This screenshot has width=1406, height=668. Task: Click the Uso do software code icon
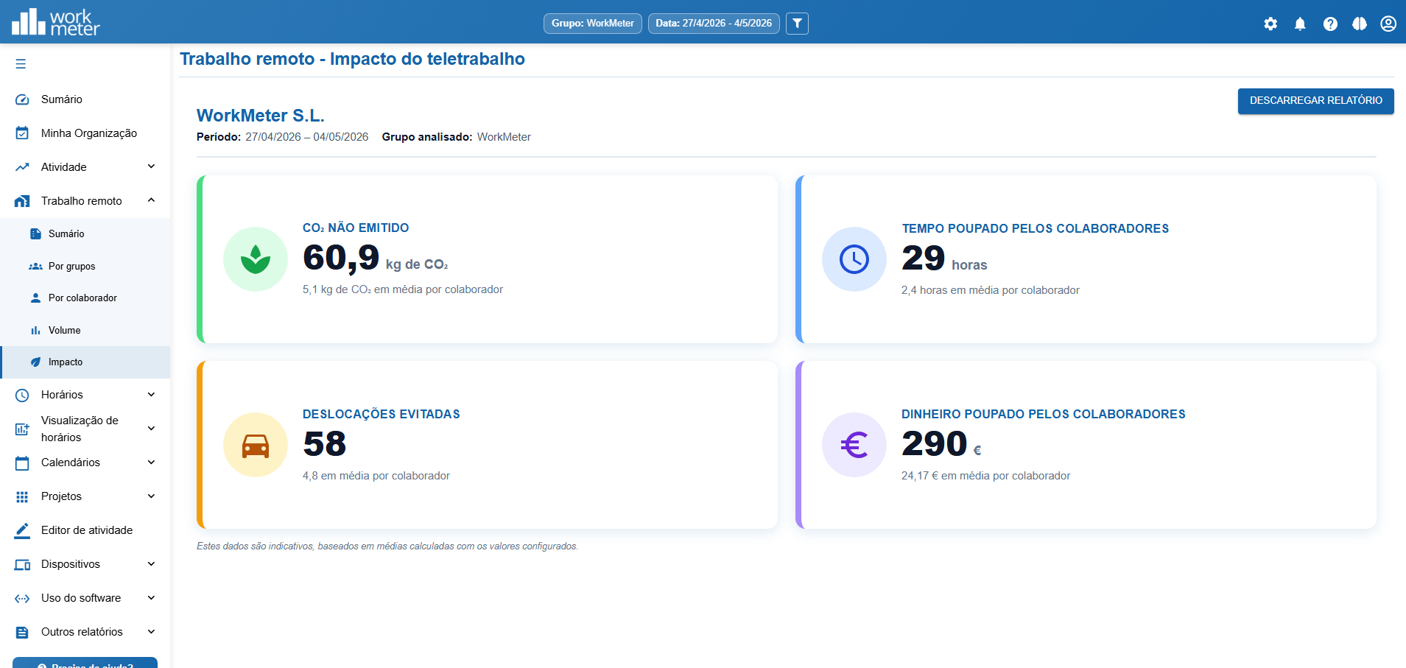coord(22,599)
